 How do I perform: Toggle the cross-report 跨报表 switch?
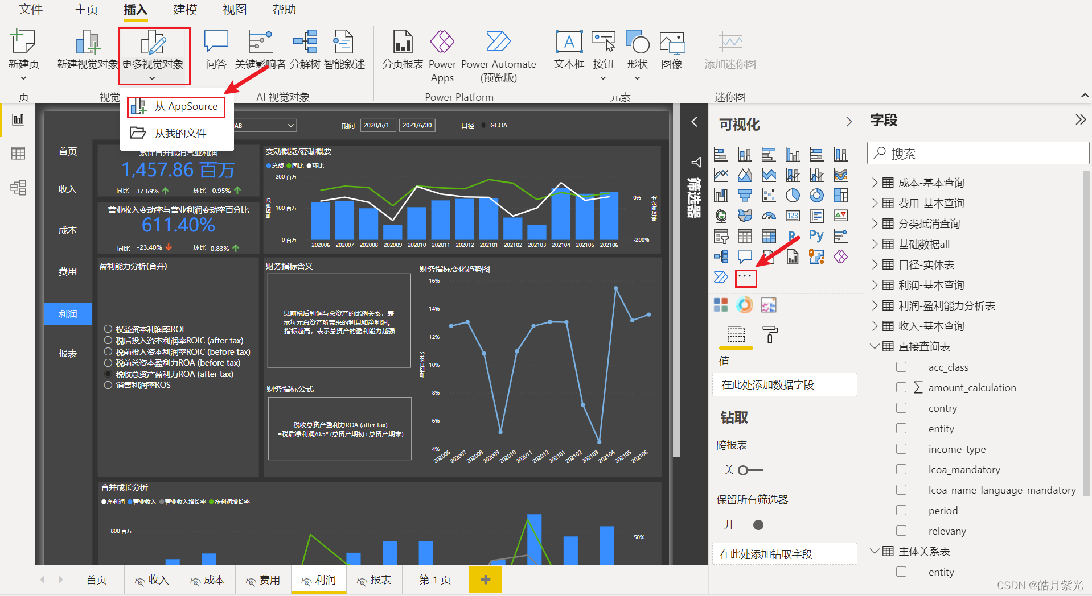(x=750, y=470)
